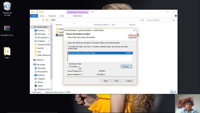Open Quick Access Toolbar customize dropdown arrow
Viewport: 200px width, 113px height.
(43, 12)
